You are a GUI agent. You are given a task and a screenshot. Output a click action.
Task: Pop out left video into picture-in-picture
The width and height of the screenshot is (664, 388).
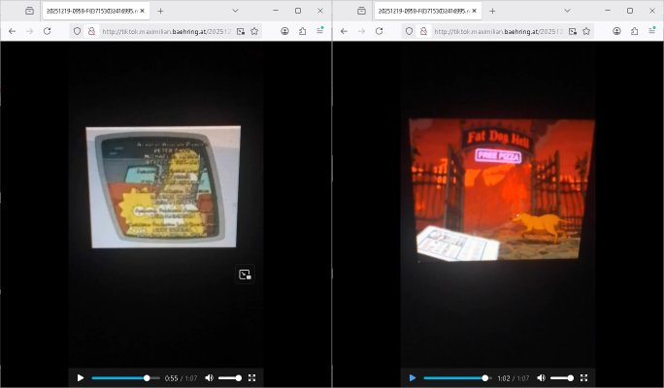coord(245,275)
